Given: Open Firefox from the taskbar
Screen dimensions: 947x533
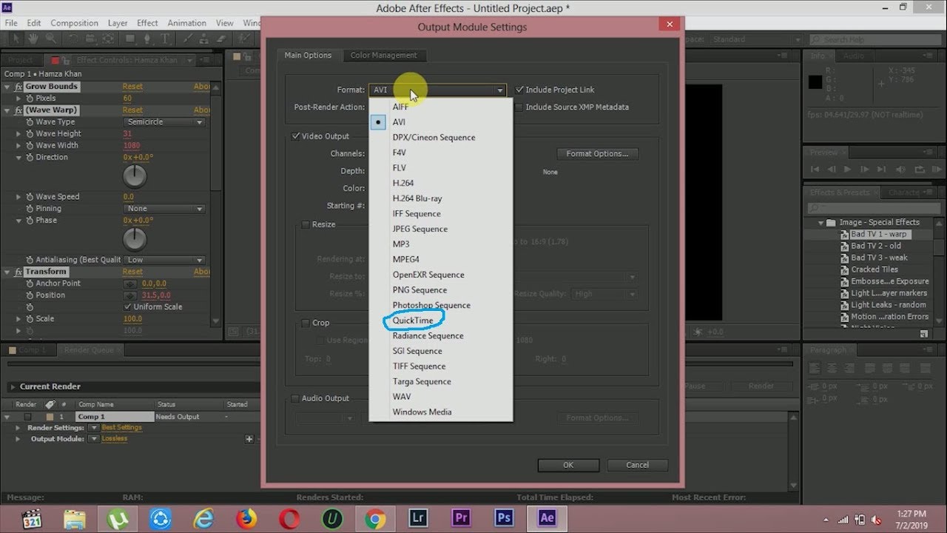Looking at the screenshot, I should tap(246, 518).
